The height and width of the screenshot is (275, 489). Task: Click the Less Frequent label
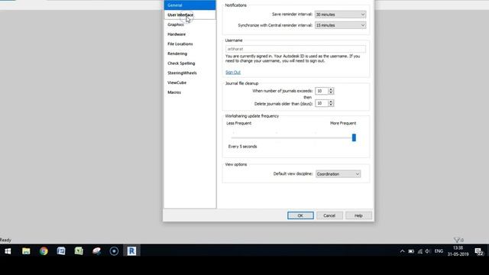[x=239, y=124]
